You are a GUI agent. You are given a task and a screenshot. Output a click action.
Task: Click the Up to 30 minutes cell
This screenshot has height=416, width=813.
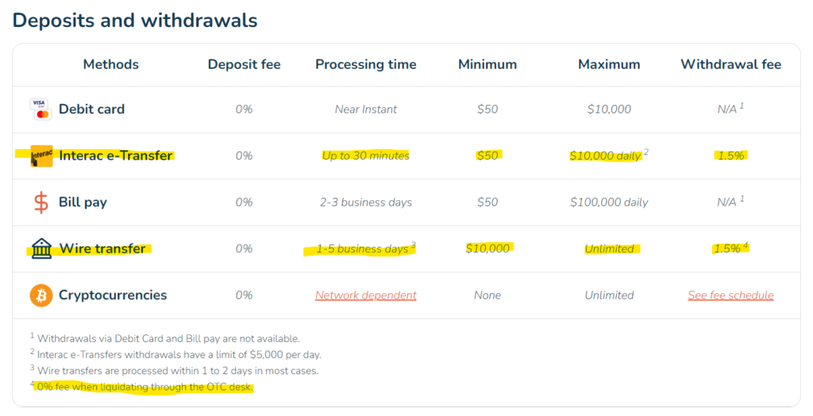tap(365, 156)
